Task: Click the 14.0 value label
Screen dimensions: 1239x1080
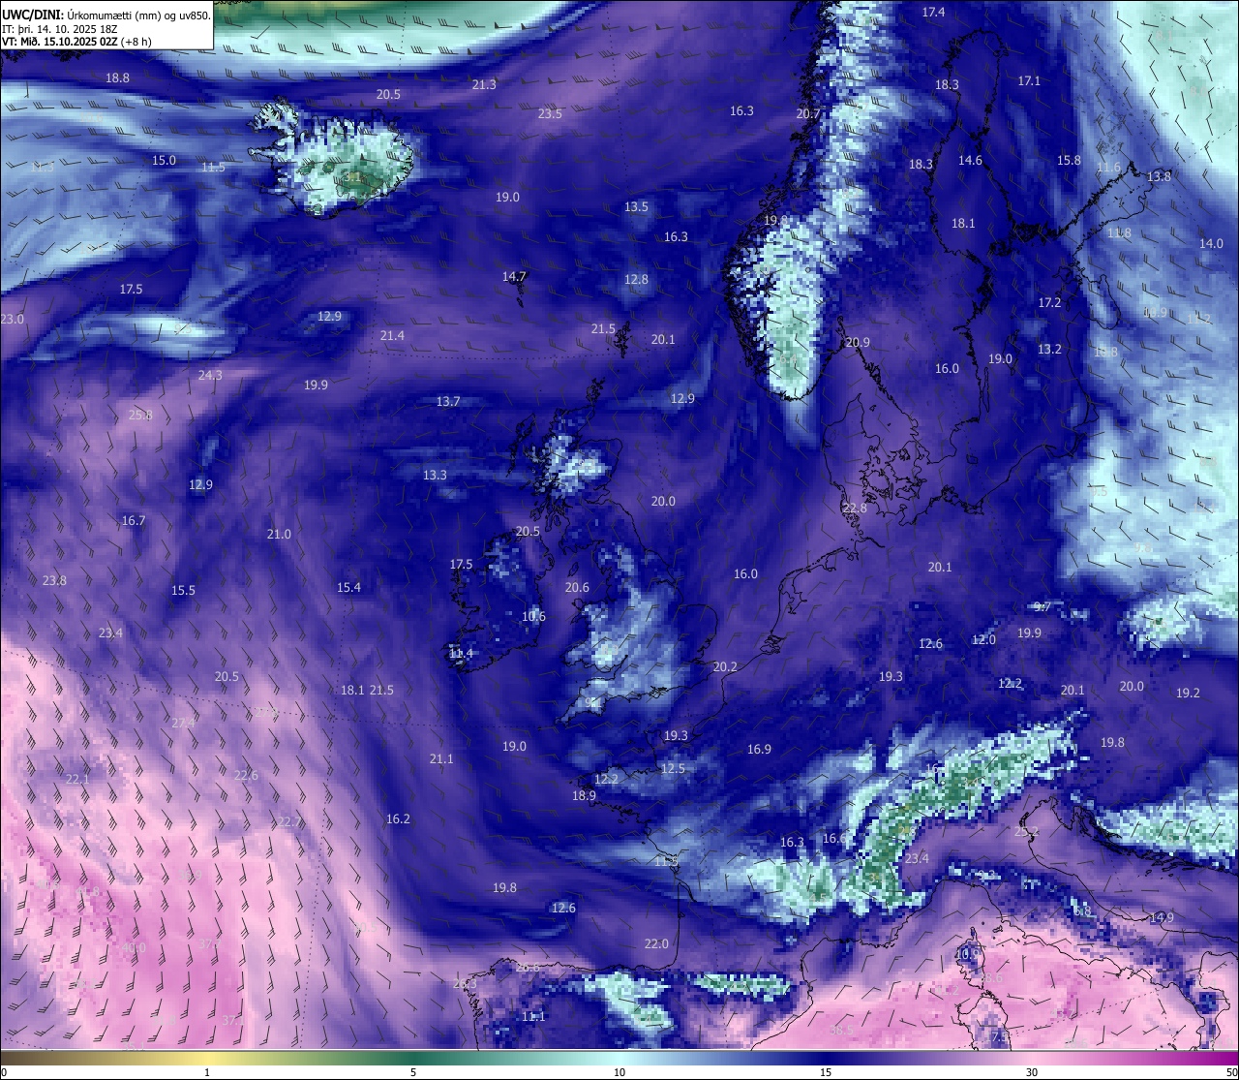Action: (x=1211, y=243)
